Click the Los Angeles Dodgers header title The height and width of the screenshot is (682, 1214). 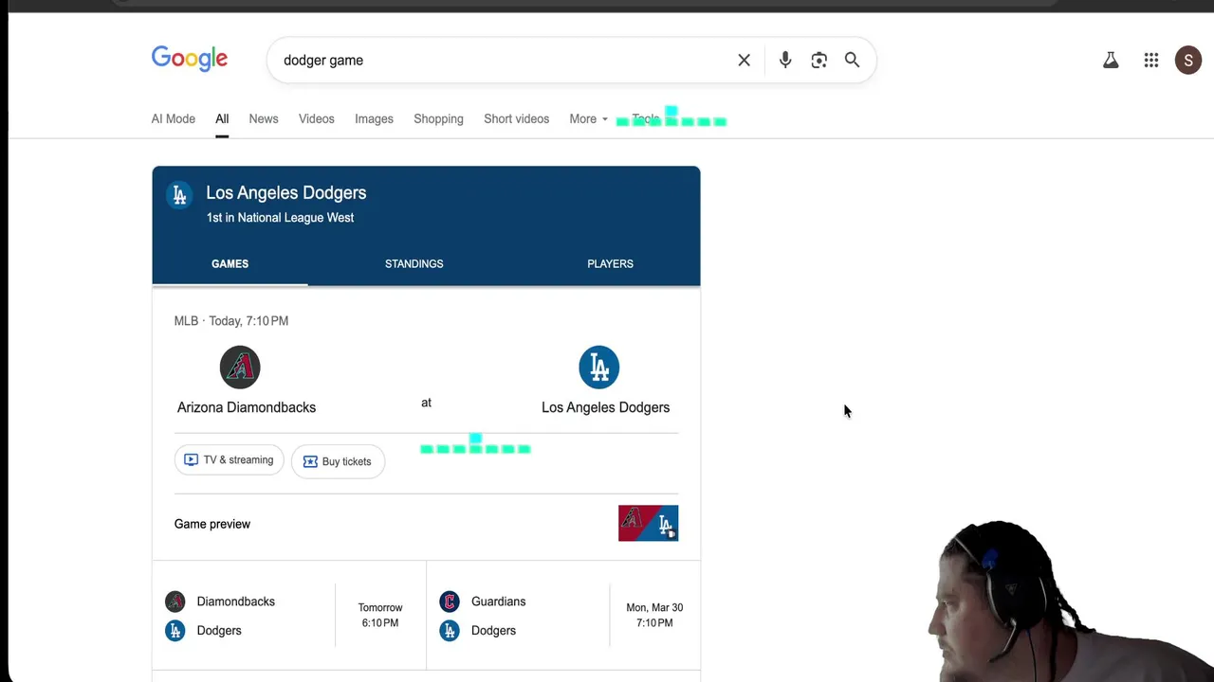pyautogui.click(x=286, y=193)
